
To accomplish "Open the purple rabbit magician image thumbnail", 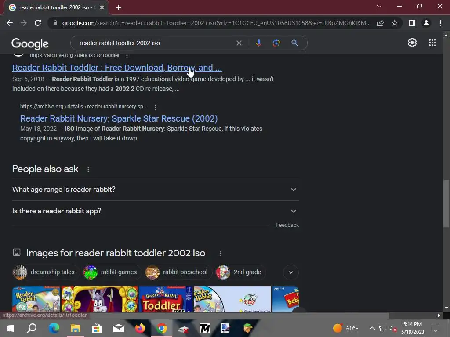I will (x=100, y=299).
